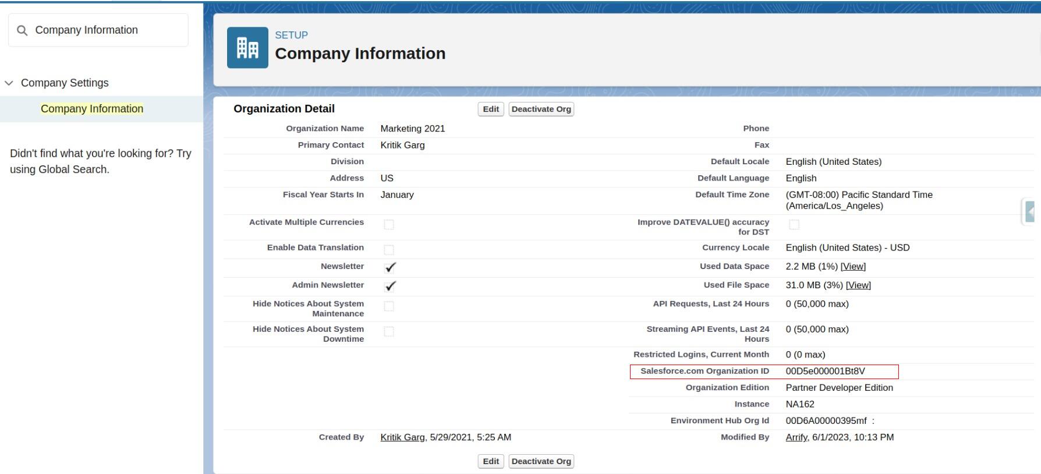Click the Salesforce.com Organization ID label
1041x474 pixels.
[705, 371]
